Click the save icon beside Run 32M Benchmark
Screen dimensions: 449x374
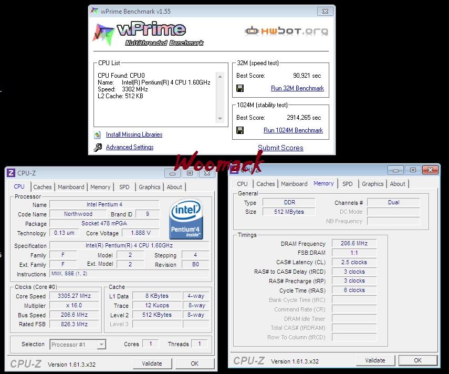pyautogui.click(x=240, y=88)
